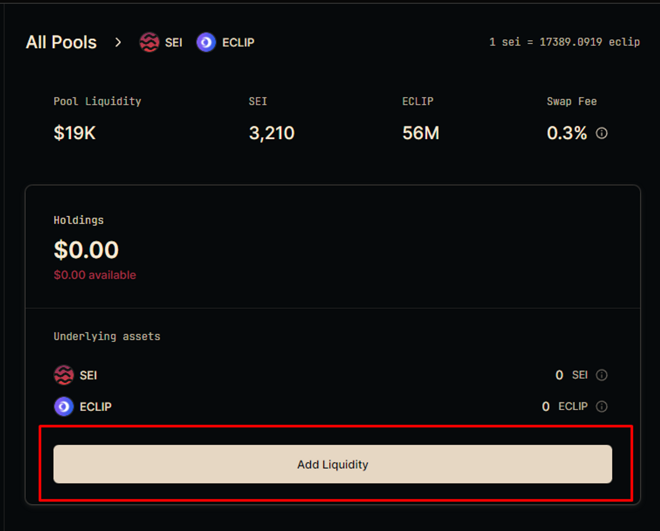The image size is (660, 531).
Task: Click the SEI token logo in breadcrumb
Action: [149, 42]
